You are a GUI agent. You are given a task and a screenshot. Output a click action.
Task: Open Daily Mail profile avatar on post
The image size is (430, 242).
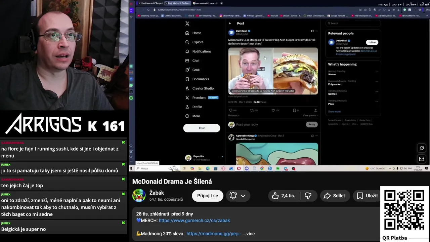tap(231, 33)
